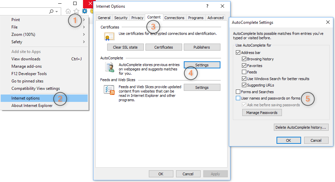Uncheck Browsing history checkbox

point(244,59)
